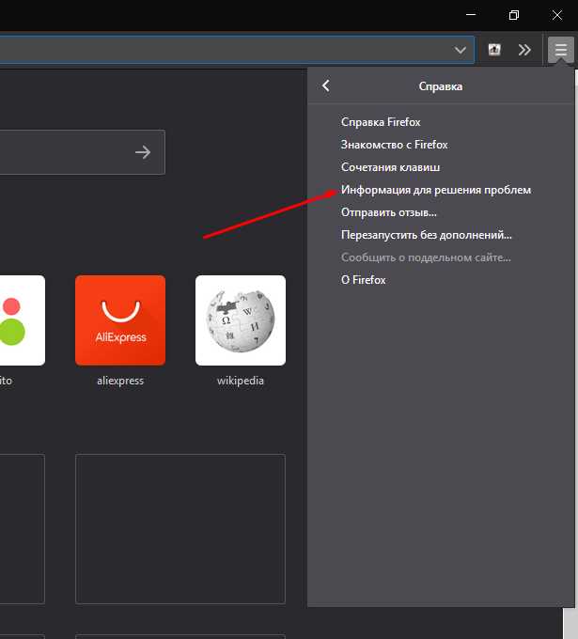
Task: Open the Wikipedia top site tile
Action: point(241,320)
